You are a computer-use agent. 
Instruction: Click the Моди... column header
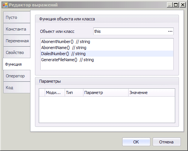pyautogui.click(x=55, y=92)
